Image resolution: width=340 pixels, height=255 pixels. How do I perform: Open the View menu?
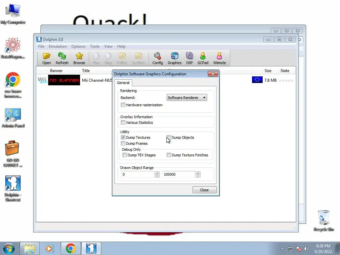point(108,46)
